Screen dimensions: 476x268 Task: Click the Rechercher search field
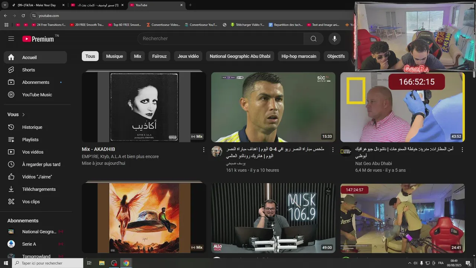pyautogui.click(x=221, y=39)
